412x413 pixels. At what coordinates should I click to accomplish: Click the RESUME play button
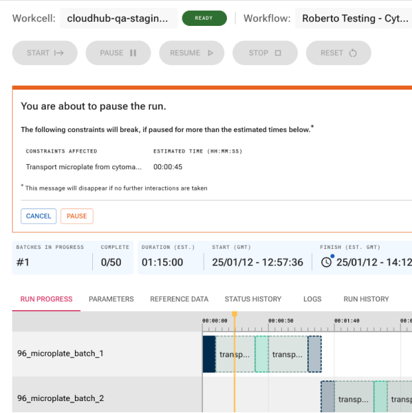192,53
